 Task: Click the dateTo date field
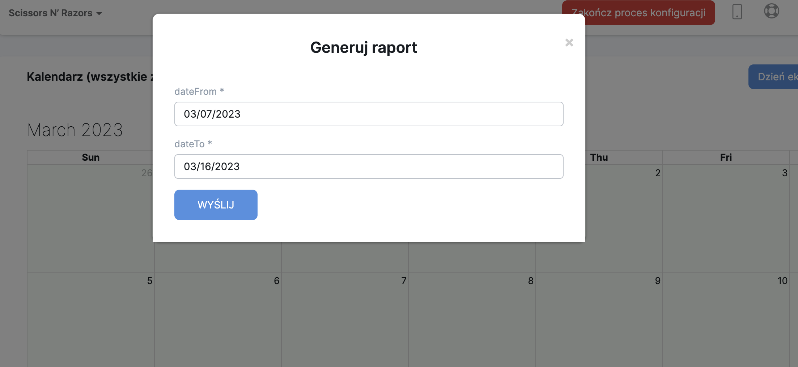point(368,166)
